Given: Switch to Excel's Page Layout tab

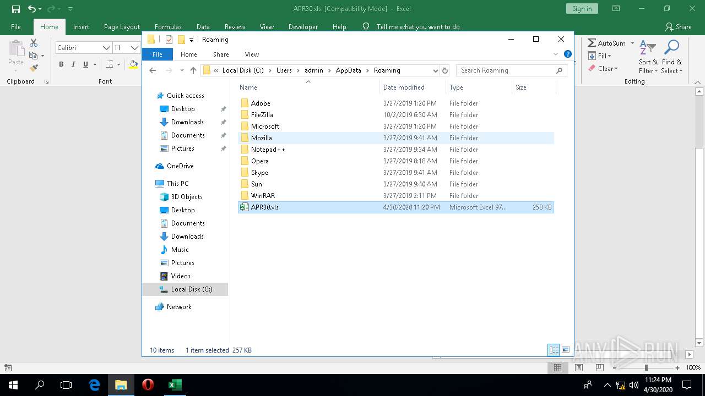Looking at the screenshot, I should 122,26.
